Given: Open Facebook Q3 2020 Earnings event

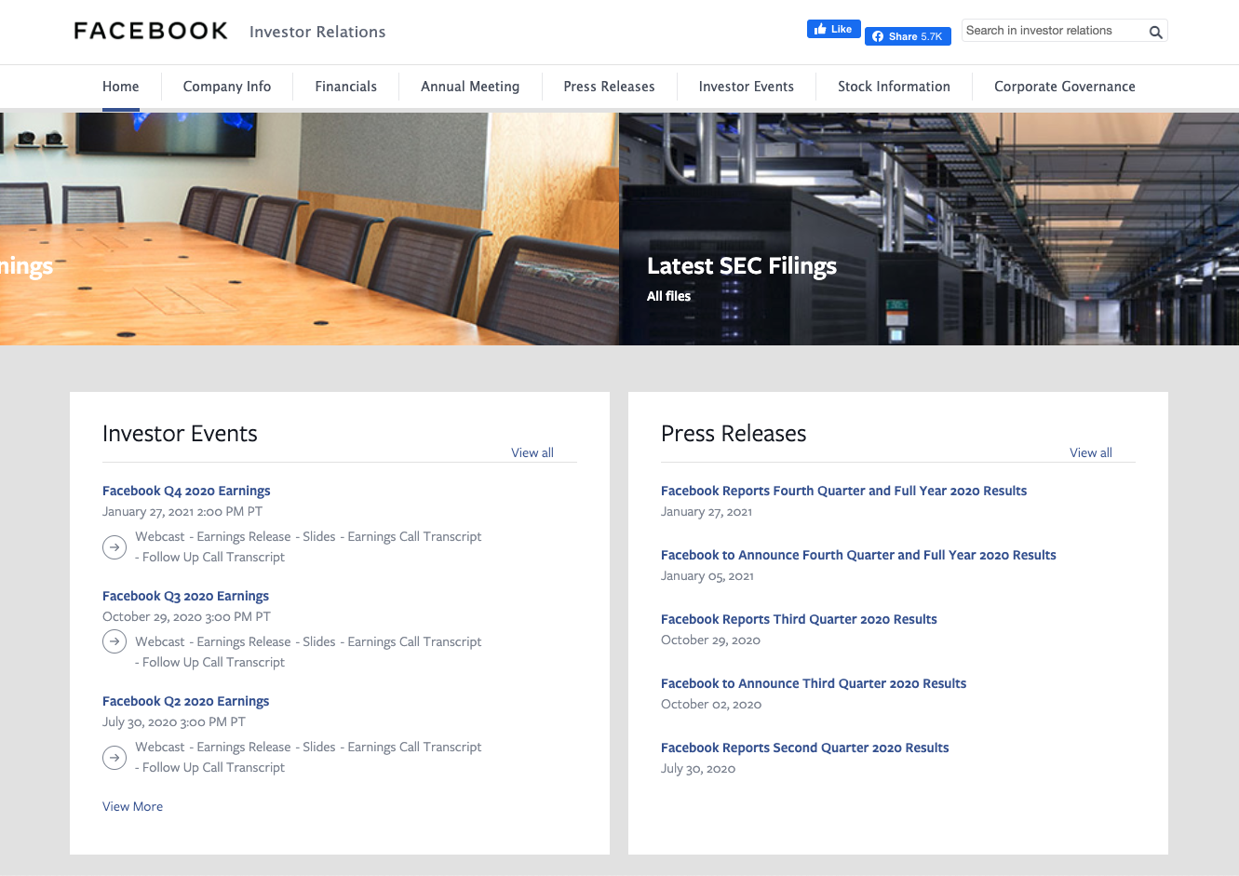Looking at the screenshot, I should 185,596.
